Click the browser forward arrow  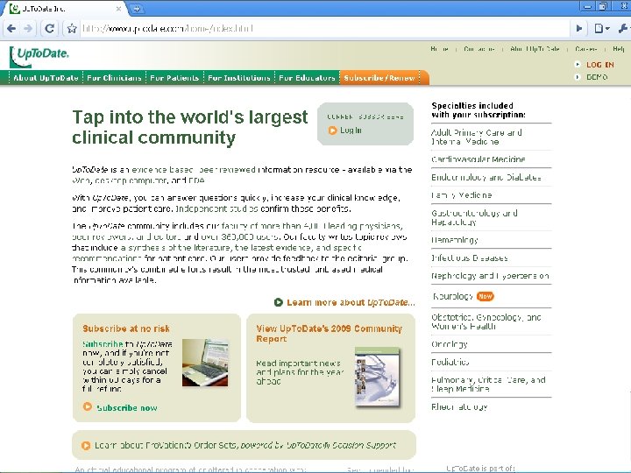[28, 29]
